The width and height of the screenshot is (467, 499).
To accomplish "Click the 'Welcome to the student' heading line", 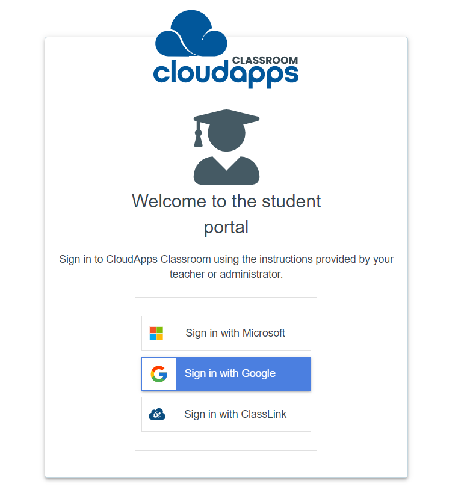I will (226, 201).
